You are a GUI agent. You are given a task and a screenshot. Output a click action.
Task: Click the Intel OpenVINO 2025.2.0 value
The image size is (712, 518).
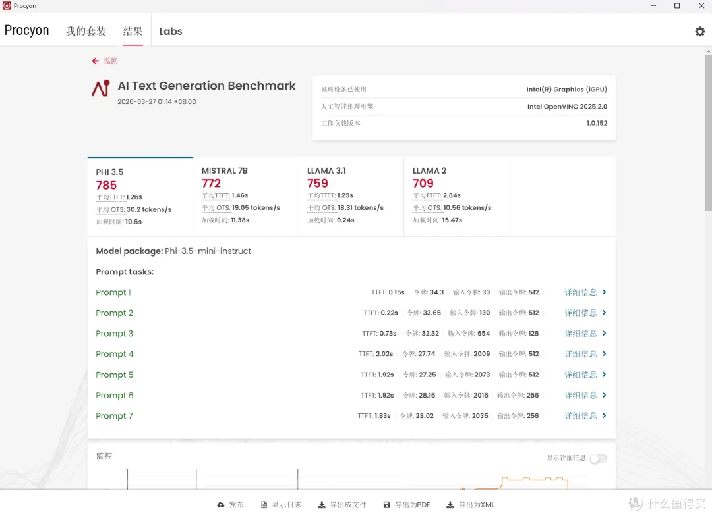(567, 107)
